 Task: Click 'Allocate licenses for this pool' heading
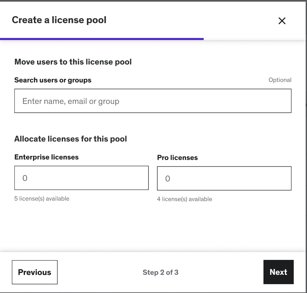71,139
